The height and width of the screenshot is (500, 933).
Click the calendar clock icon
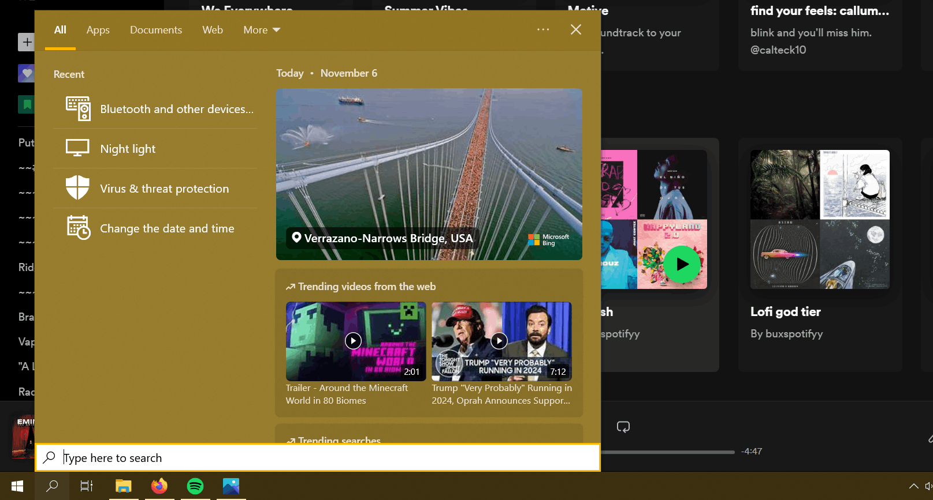point(79,228)
